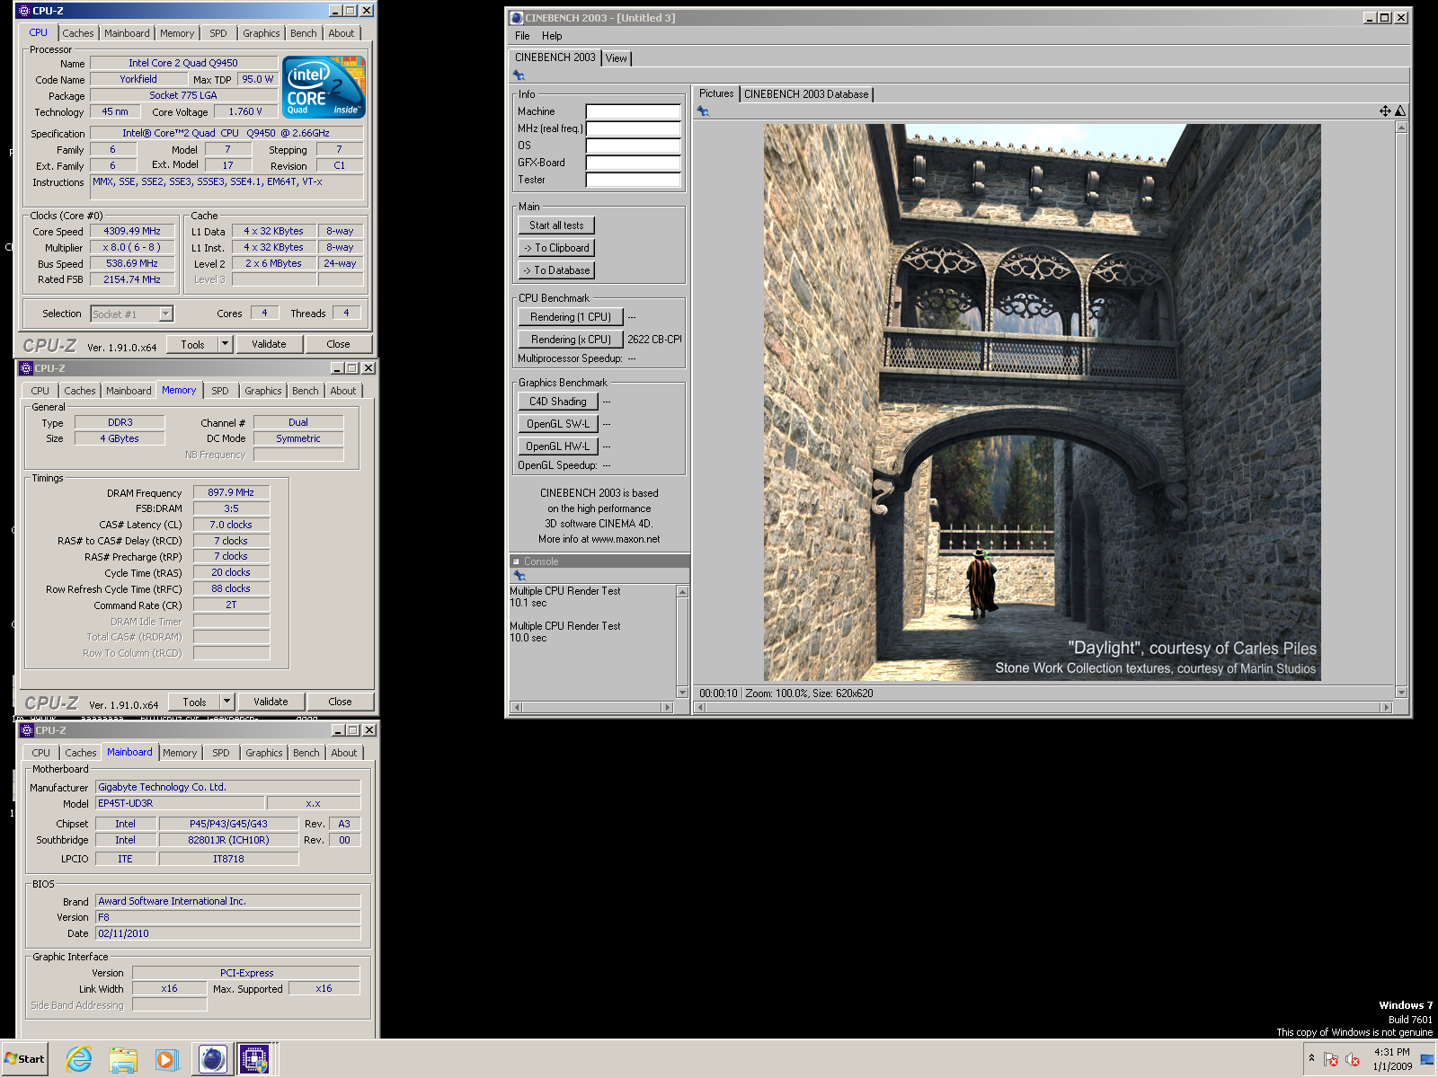Open the Action Center flag in the tray
The image size is (1438, 1078).
point(1331,1059)
